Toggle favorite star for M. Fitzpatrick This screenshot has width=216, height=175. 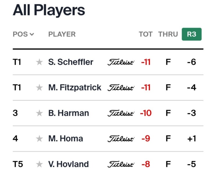click(x=40, y=87)
